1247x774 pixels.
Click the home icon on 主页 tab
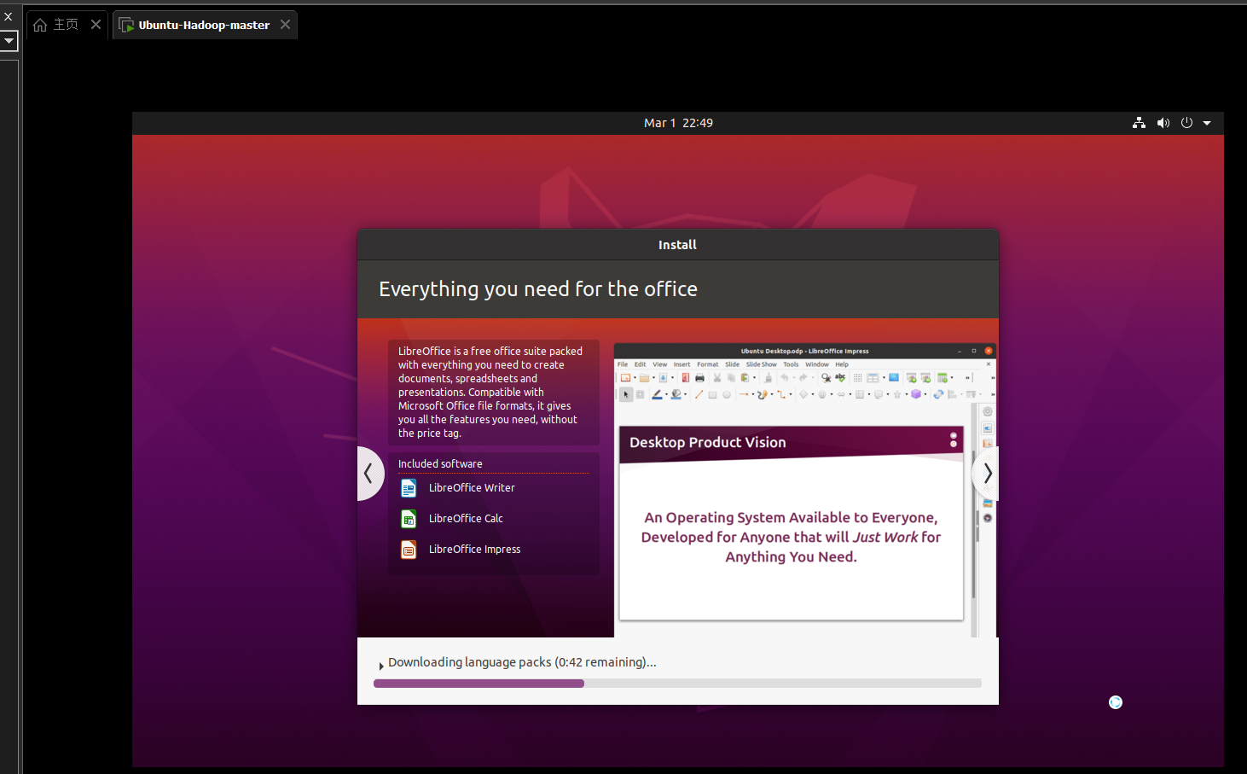click(40, 25)
